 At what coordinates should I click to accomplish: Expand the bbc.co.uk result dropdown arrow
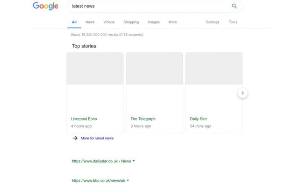(x=128, y=181)
